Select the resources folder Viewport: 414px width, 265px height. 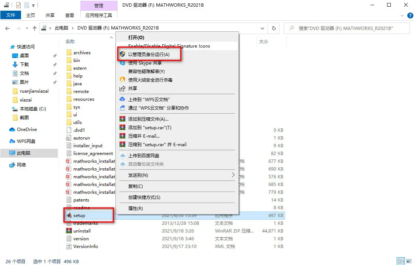84,99
